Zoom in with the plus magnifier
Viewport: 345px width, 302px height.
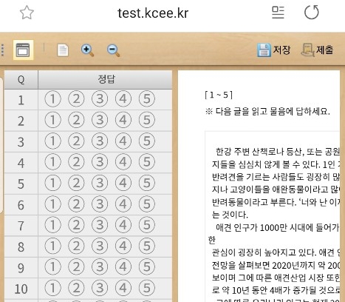(87, 50)
